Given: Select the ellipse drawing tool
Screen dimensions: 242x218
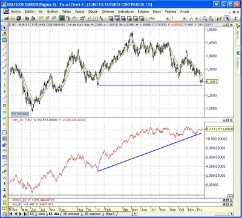Looking at the screenshot, I should (x=4, y=112).
